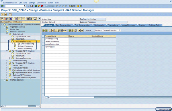Switch to the Gen. Documentation tab
The image size is (172, 111).
coord(64,25)
